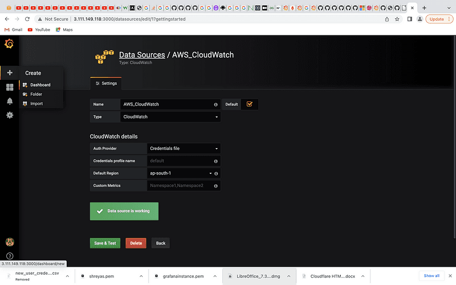Click info icon for Custom Metrics
456x285 pixels.
tap(216, 186)
